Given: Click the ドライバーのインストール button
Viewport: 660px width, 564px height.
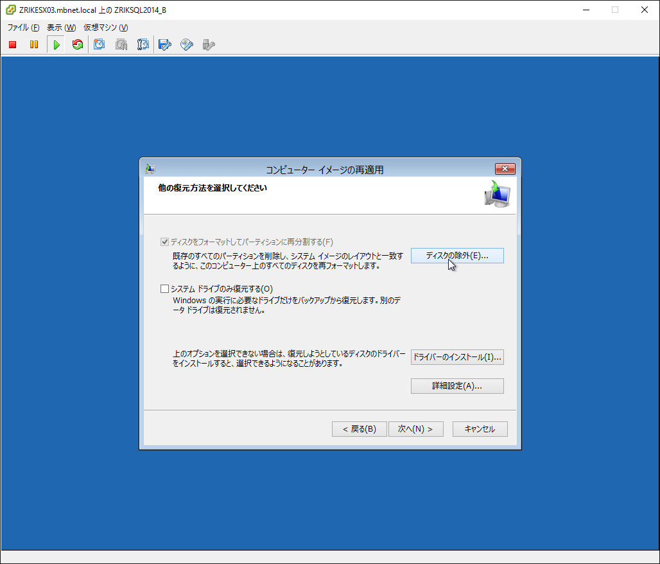Looking at the screenshot, I should pyautogui.click(x=457, y=357).
